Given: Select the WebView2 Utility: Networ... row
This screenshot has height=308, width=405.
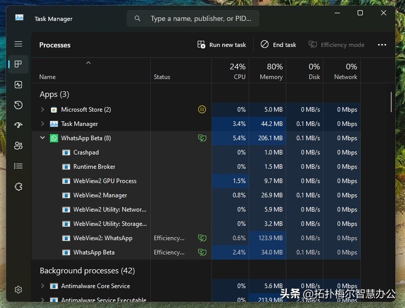Looking at the screenshot, I should coord(196,210).
